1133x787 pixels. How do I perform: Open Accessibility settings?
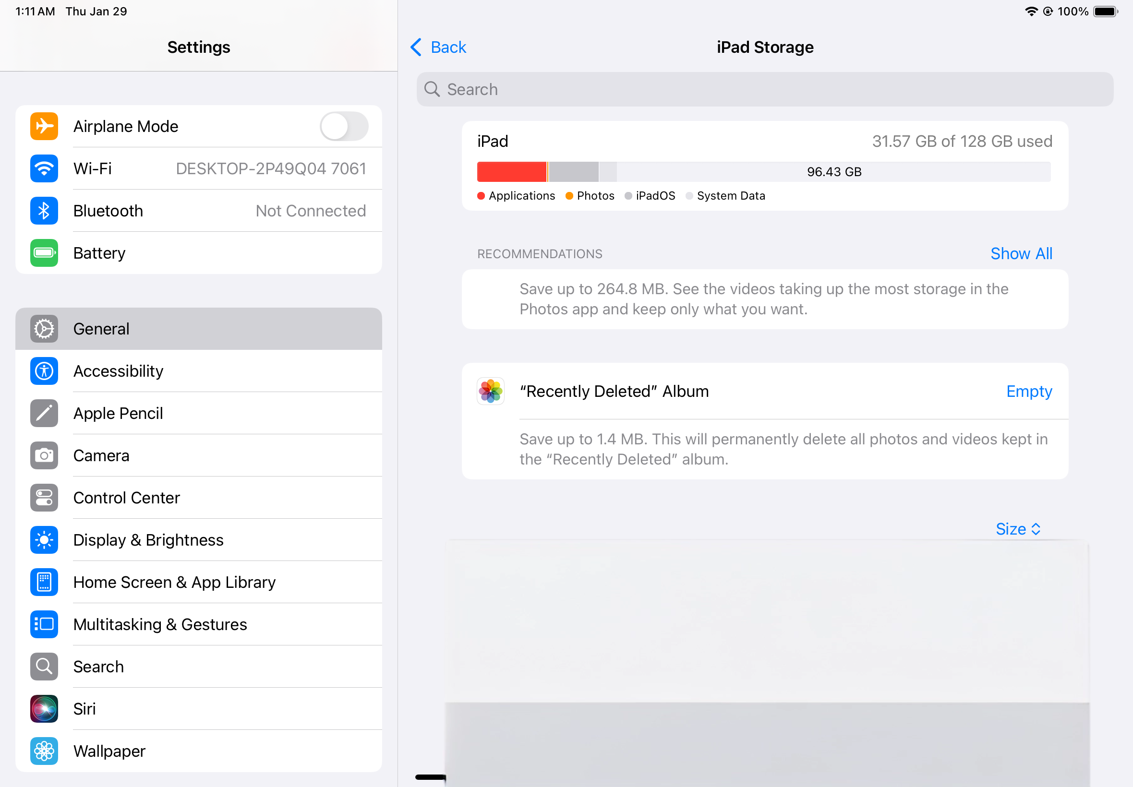(x=199, y=371)
